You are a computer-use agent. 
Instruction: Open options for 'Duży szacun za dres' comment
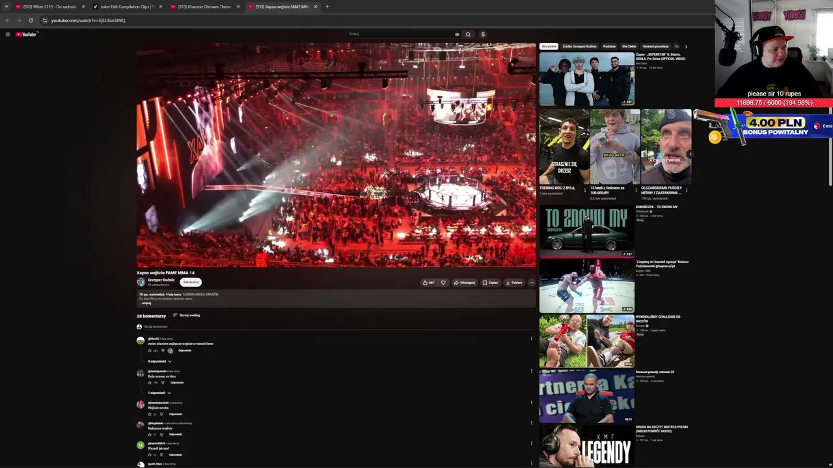point(531,371)
